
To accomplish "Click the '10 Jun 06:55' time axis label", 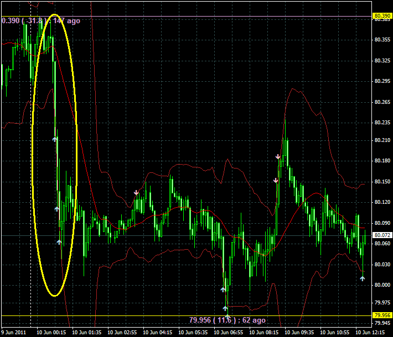I will pyautogui.click(x=228, y=332).
